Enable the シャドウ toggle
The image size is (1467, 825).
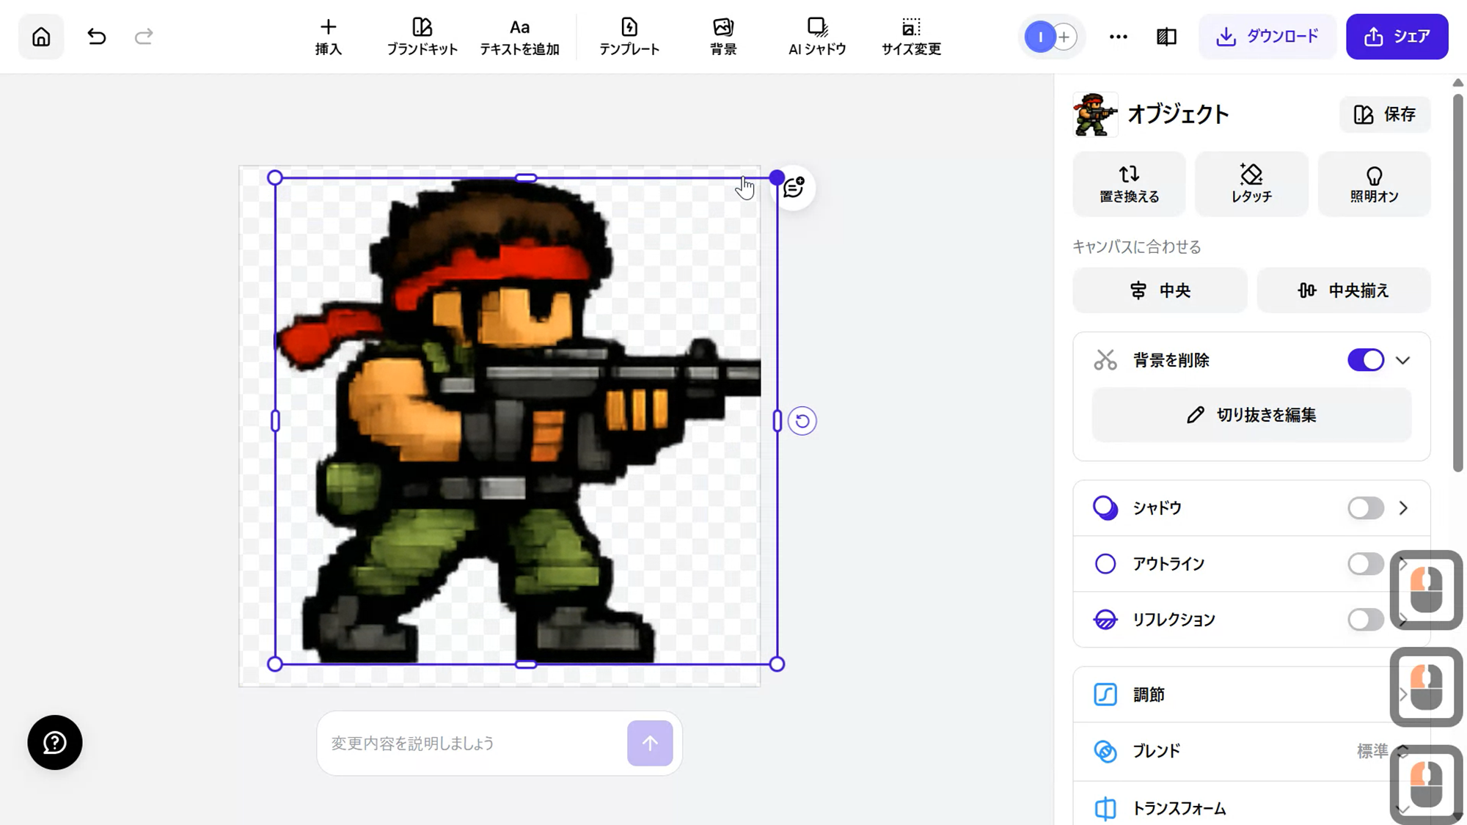tap(1366, 508)
